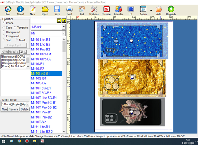198x145 pixels.
Task: Open Windows Start menu
Action: tap(4, 141)
